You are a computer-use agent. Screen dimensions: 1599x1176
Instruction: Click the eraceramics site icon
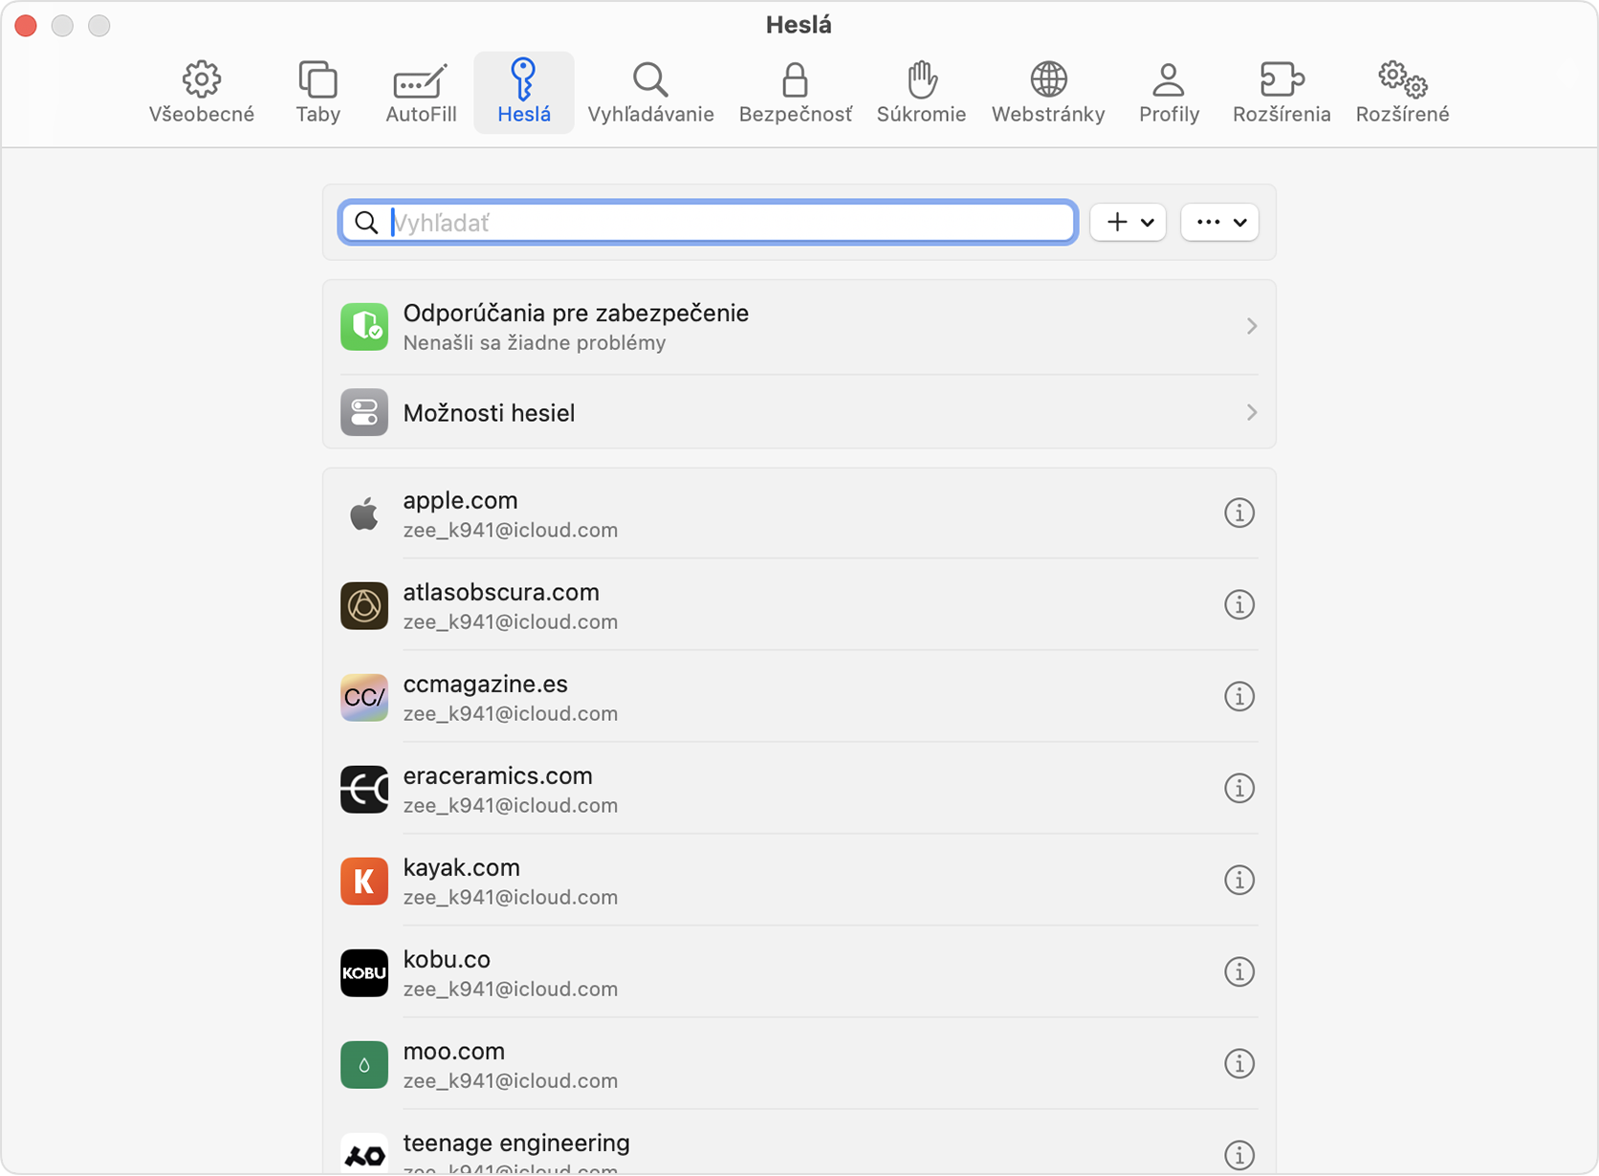364,789
